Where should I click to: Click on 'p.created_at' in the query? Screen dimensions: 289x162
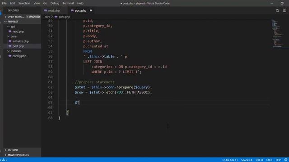coord(96,46)
